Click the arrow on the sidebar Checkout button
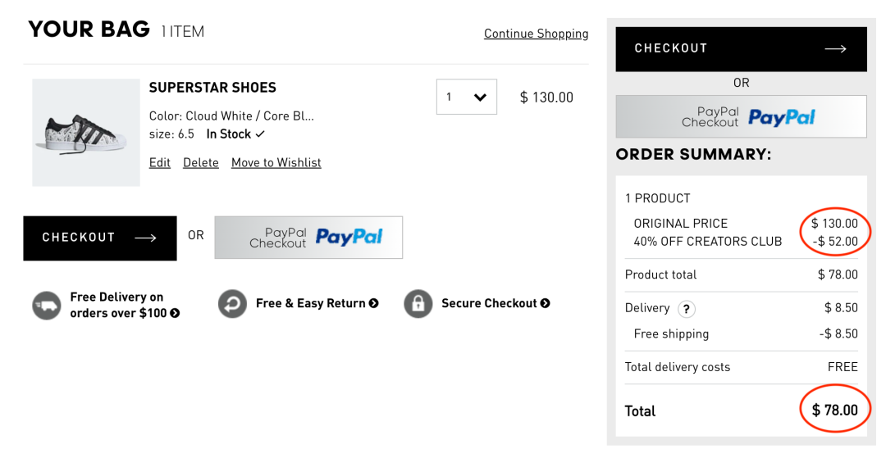Viewport: 886px width, 458px height. click(835, 49)
